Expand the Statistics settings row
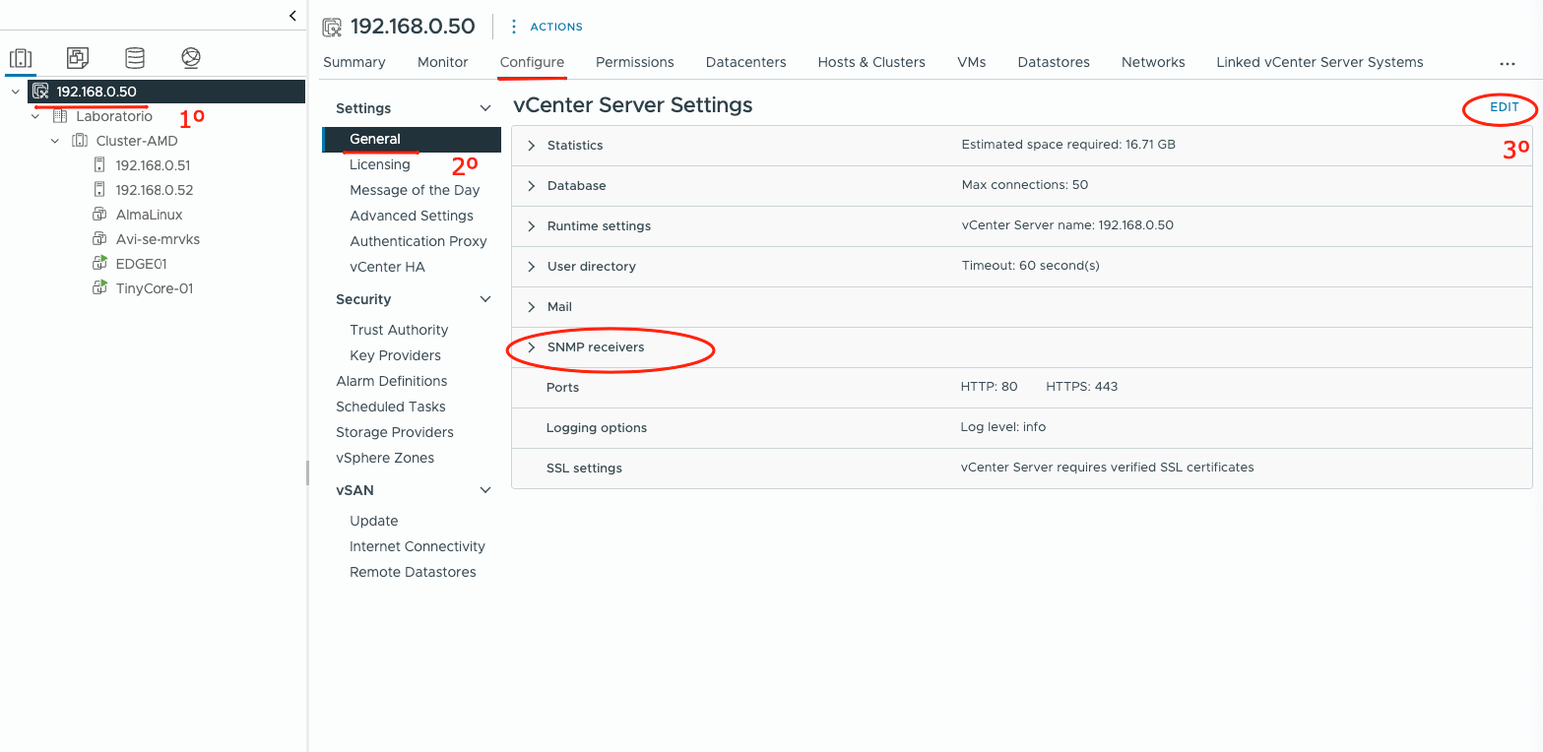Screen dimensions: 1543x752 tap(532, 146)
